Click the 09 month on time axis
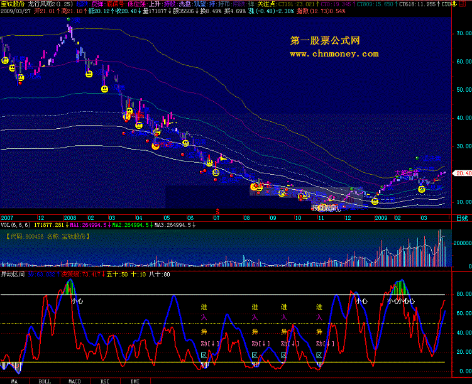Screen dimensions: 472x384 tap(273, 218)
